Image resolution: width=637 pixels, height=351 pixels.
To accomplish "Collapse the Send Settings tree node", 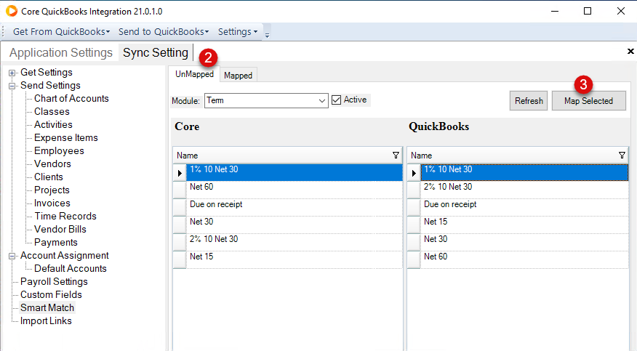I will coord(12,86).
